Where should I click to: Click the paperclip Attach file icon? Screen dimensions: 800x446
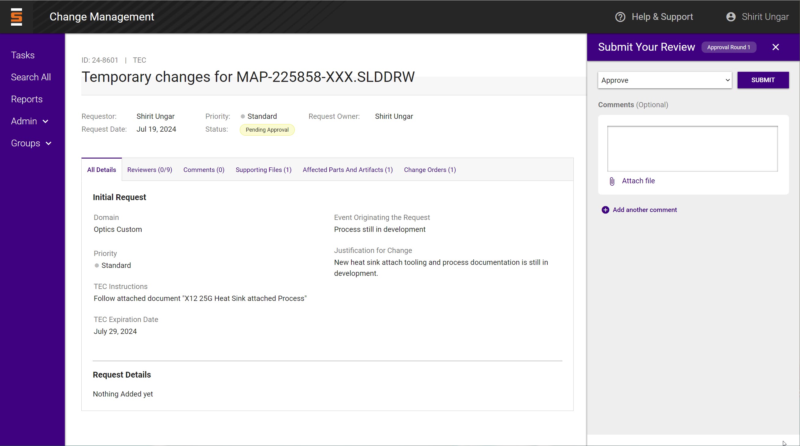[x=612, y=181]
